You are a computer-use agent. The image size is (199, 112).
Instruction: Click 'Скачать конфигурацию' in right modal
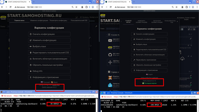149,34
